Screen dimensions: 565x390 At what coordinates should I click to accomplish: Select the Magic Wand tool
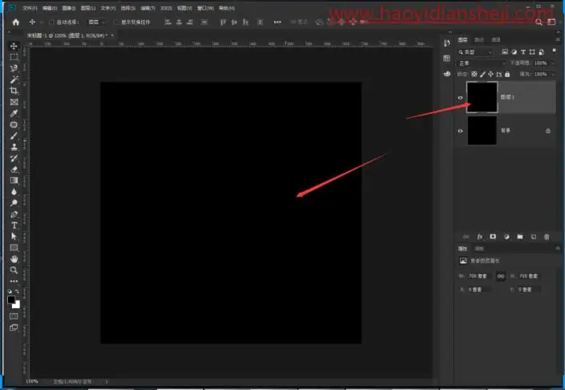(14, 79)
